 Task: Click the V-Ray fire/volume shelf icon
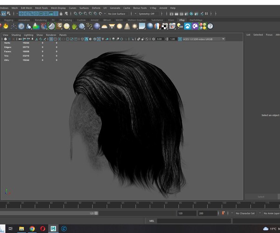point(6,26)
